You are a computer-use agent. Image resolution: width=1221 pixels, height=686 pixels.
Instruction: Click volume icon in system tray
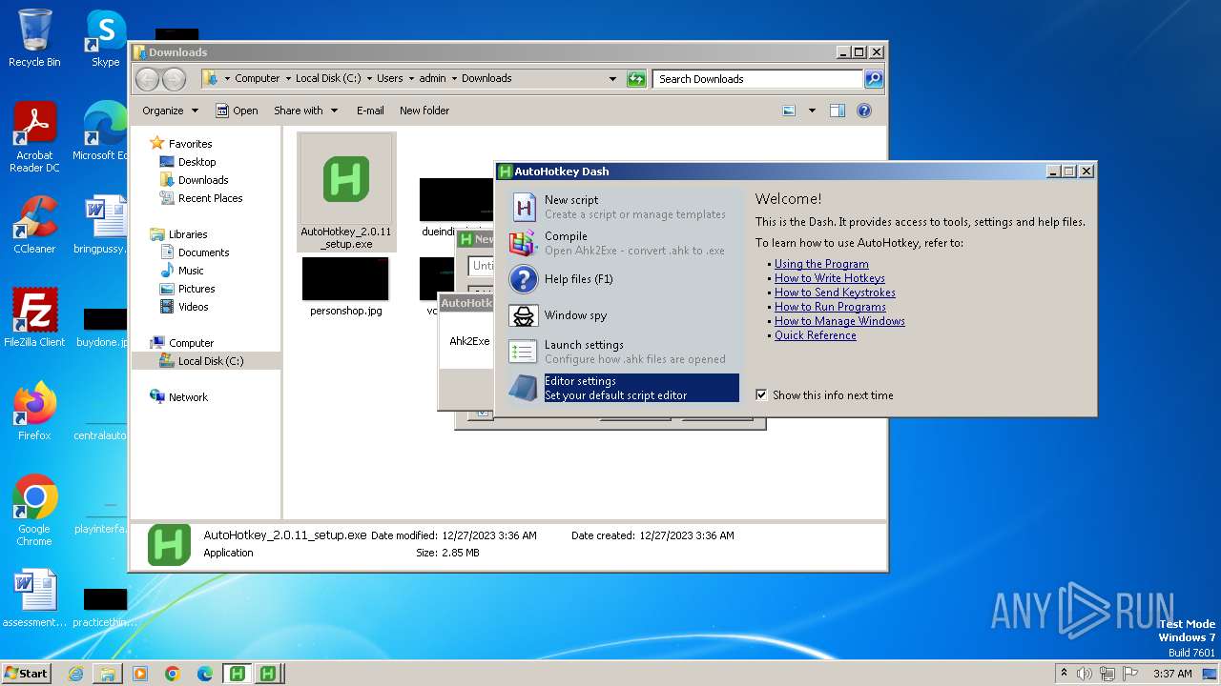(x=1085, y=674)
